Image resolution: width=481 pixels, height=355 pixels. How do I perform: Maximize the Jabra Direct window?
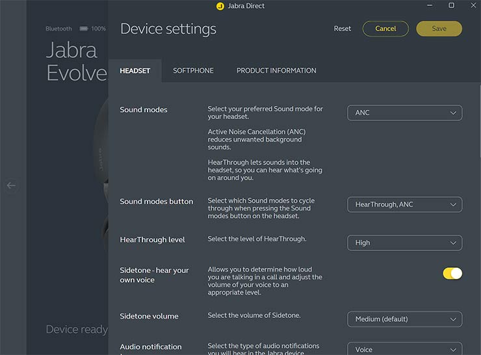click(x=452, y=6)
